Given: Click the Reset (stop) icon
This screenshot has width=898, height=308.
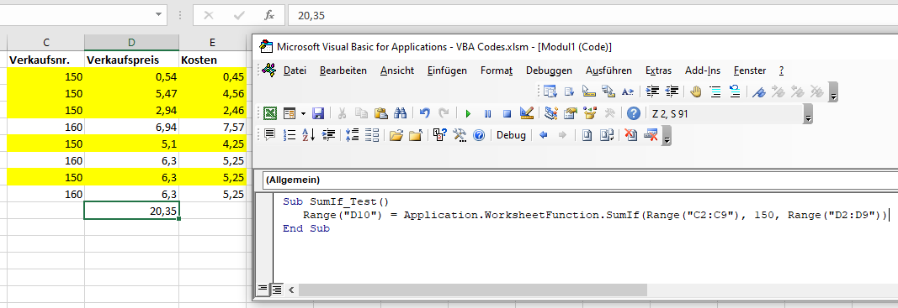Looking at the screenshot, I should click(507, 113).
